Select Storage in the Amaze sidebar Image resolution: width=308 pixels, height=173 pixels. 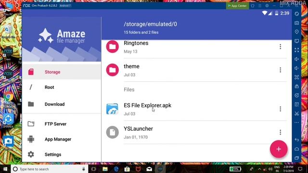coord(62,72)
